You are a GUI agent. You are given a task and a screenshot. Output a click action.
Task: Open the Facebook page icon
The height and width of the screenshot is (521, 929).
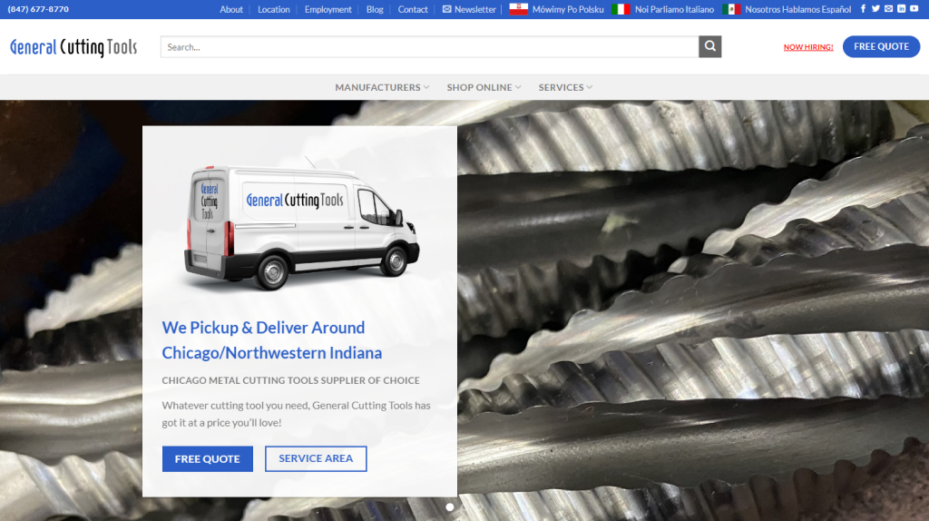point(863,9)
